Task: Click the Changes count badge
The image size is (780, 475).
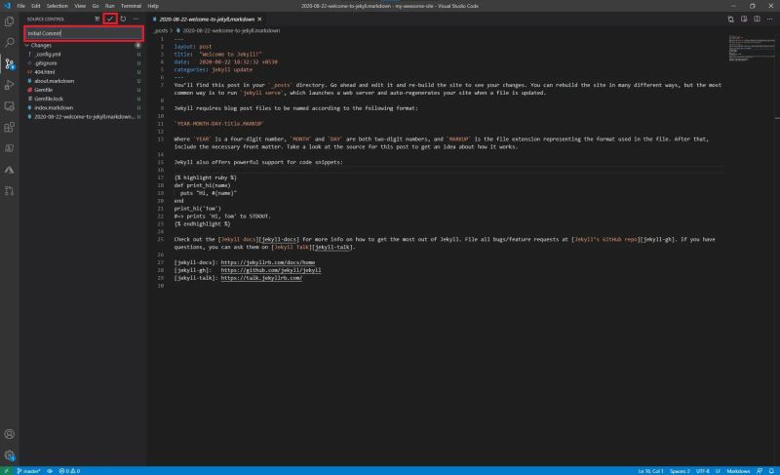Action: point(137,45)
